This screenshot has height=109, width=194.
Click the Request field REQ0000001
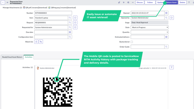51,22
